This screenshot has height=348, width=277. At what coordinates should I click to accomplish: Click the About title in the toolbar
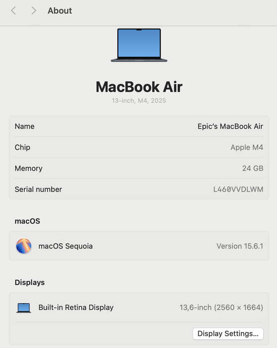click(x=60, y=10)
